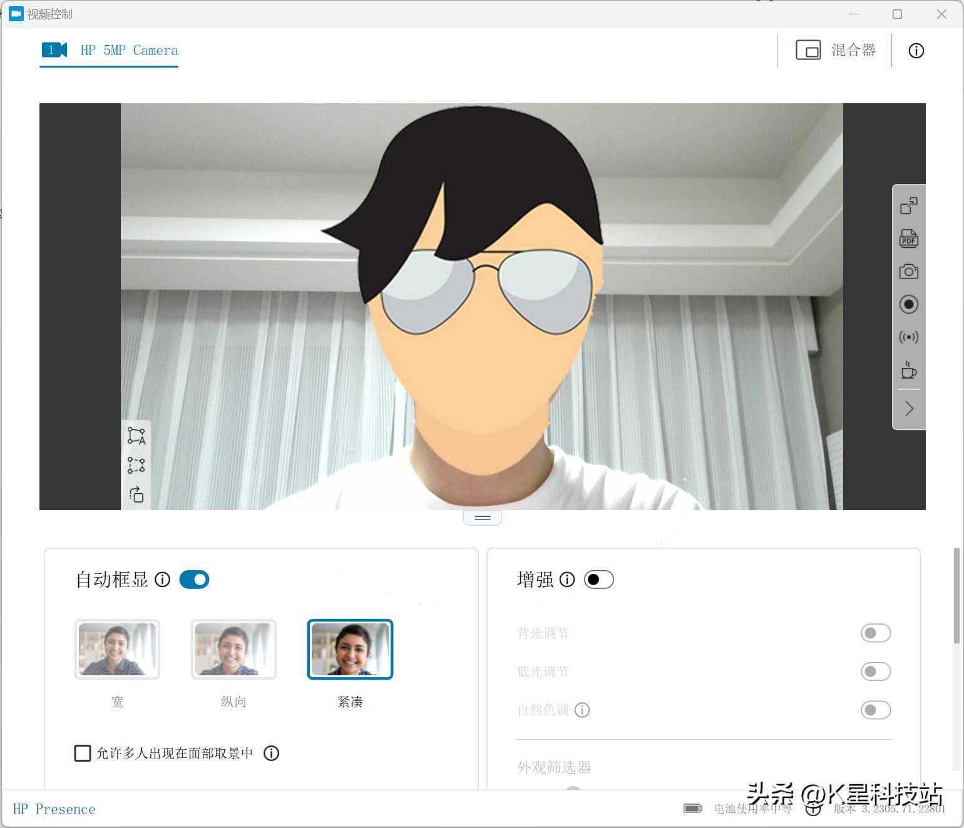Viewport: 964px width, 828px height.
Task: Open the info icon at top right
Action: pos(916,51)
